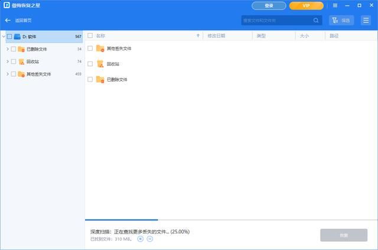Click the 其他丢失文件 folder icon in sidebar
This screenshot has width=378, height=250.
[x=21, y=74]
